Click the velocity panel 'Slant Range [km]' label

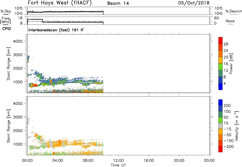[x=8, y=126]
